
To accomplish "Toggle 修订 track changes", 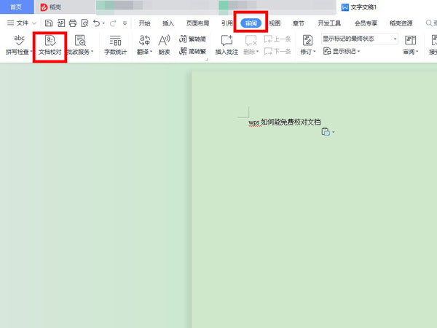I will (x=308, y=45).
